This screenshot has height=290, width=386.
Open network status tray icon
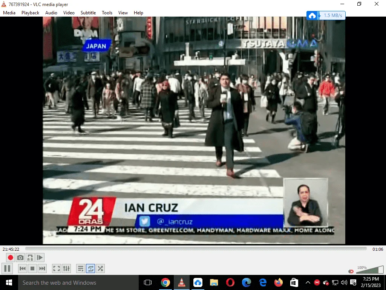pyautogui.click(x=335, y=282)
